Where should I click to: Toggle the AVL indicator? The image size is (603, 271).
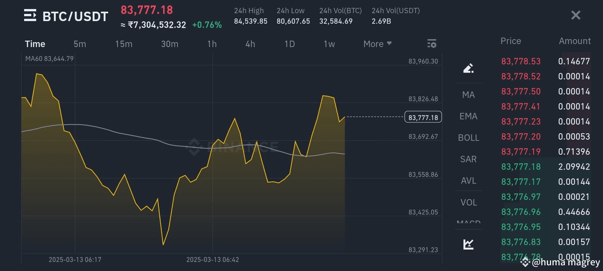(468, 181)
